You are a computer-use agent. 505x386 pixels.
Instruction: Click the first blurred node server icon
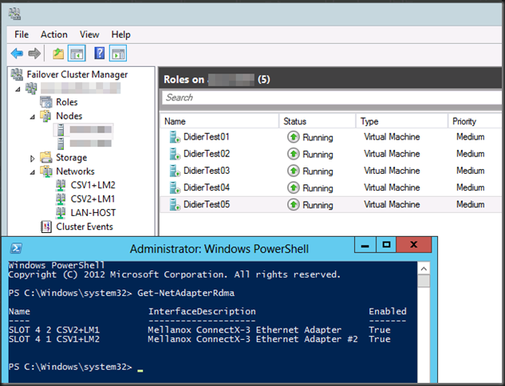point(61,130)
